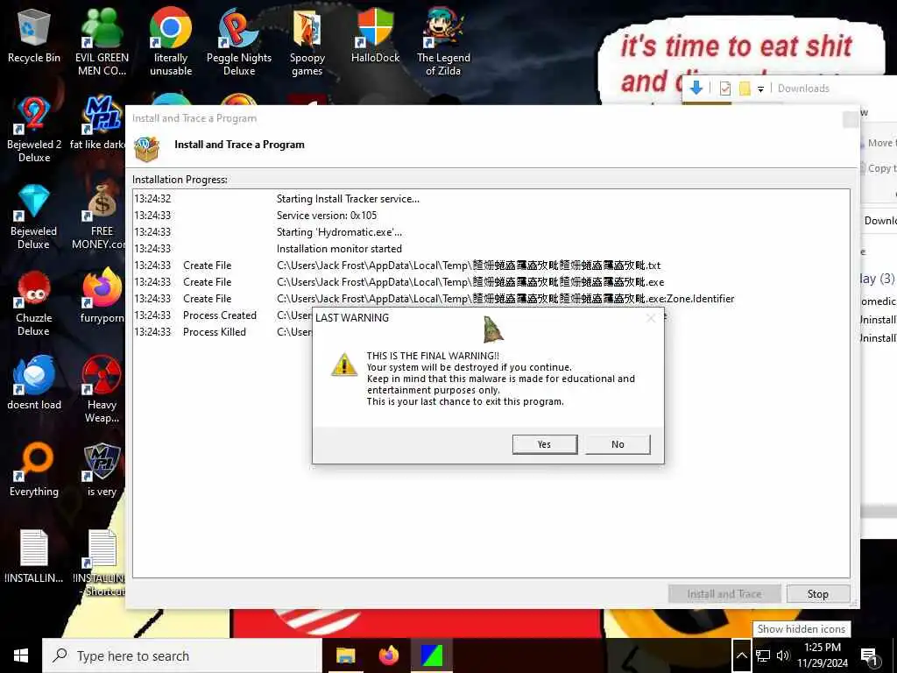Select the Create File row ending in .txt
Screen dimensions: 897x673
point(491,265)
